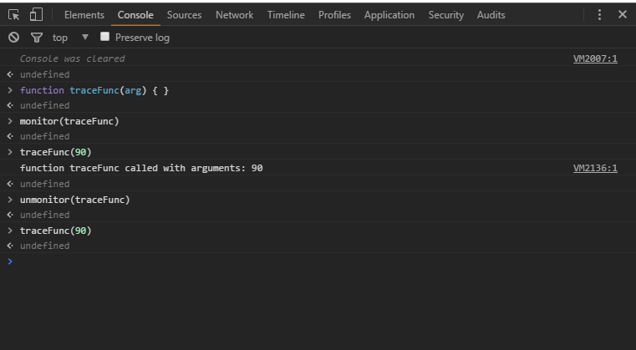
Task: Select the Console tab
Action: [135, 15]
